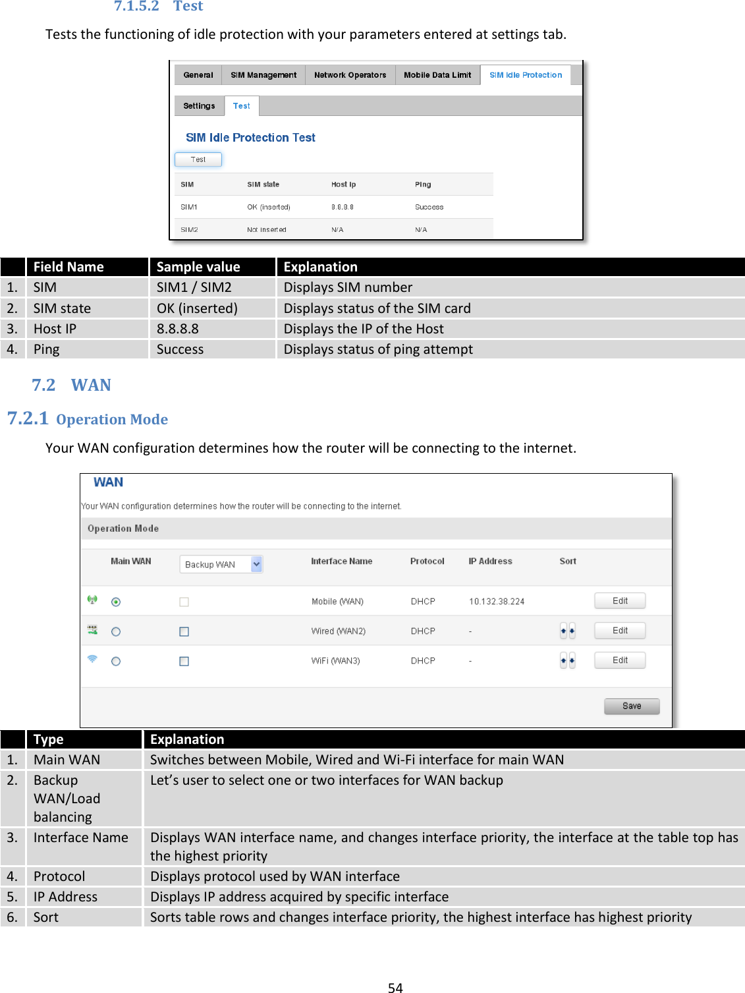The width and height of the screenshot is (745, 993).
Task: Click the Test button to run SIM test
Action: [198, 159]
